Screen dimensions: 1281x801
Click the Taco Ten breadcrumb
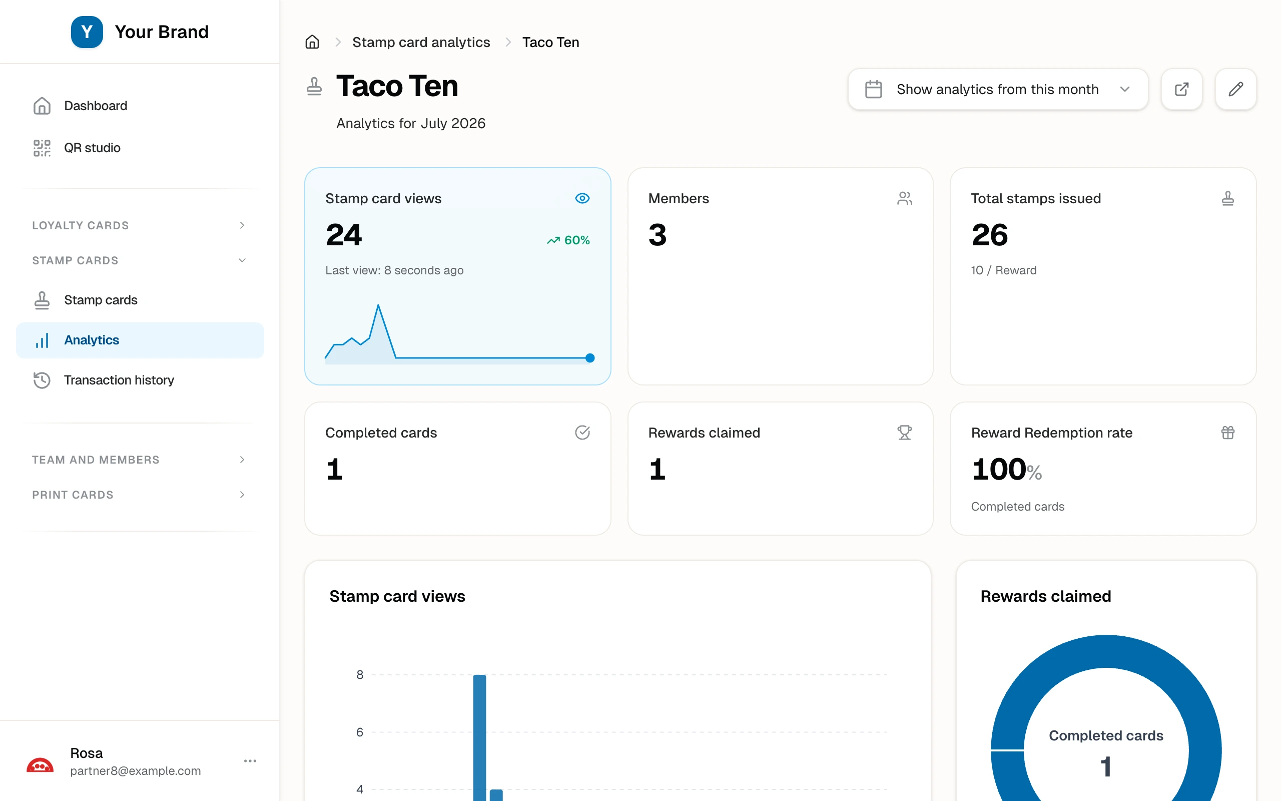click(550, 42)
